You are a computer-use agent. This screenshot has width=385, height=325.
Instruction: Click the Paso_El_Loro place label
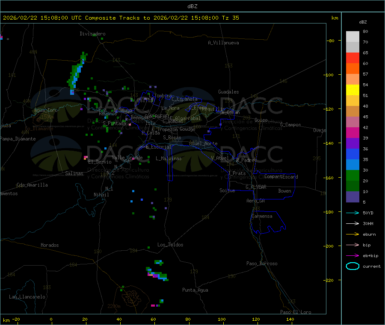tap(296, 312)
